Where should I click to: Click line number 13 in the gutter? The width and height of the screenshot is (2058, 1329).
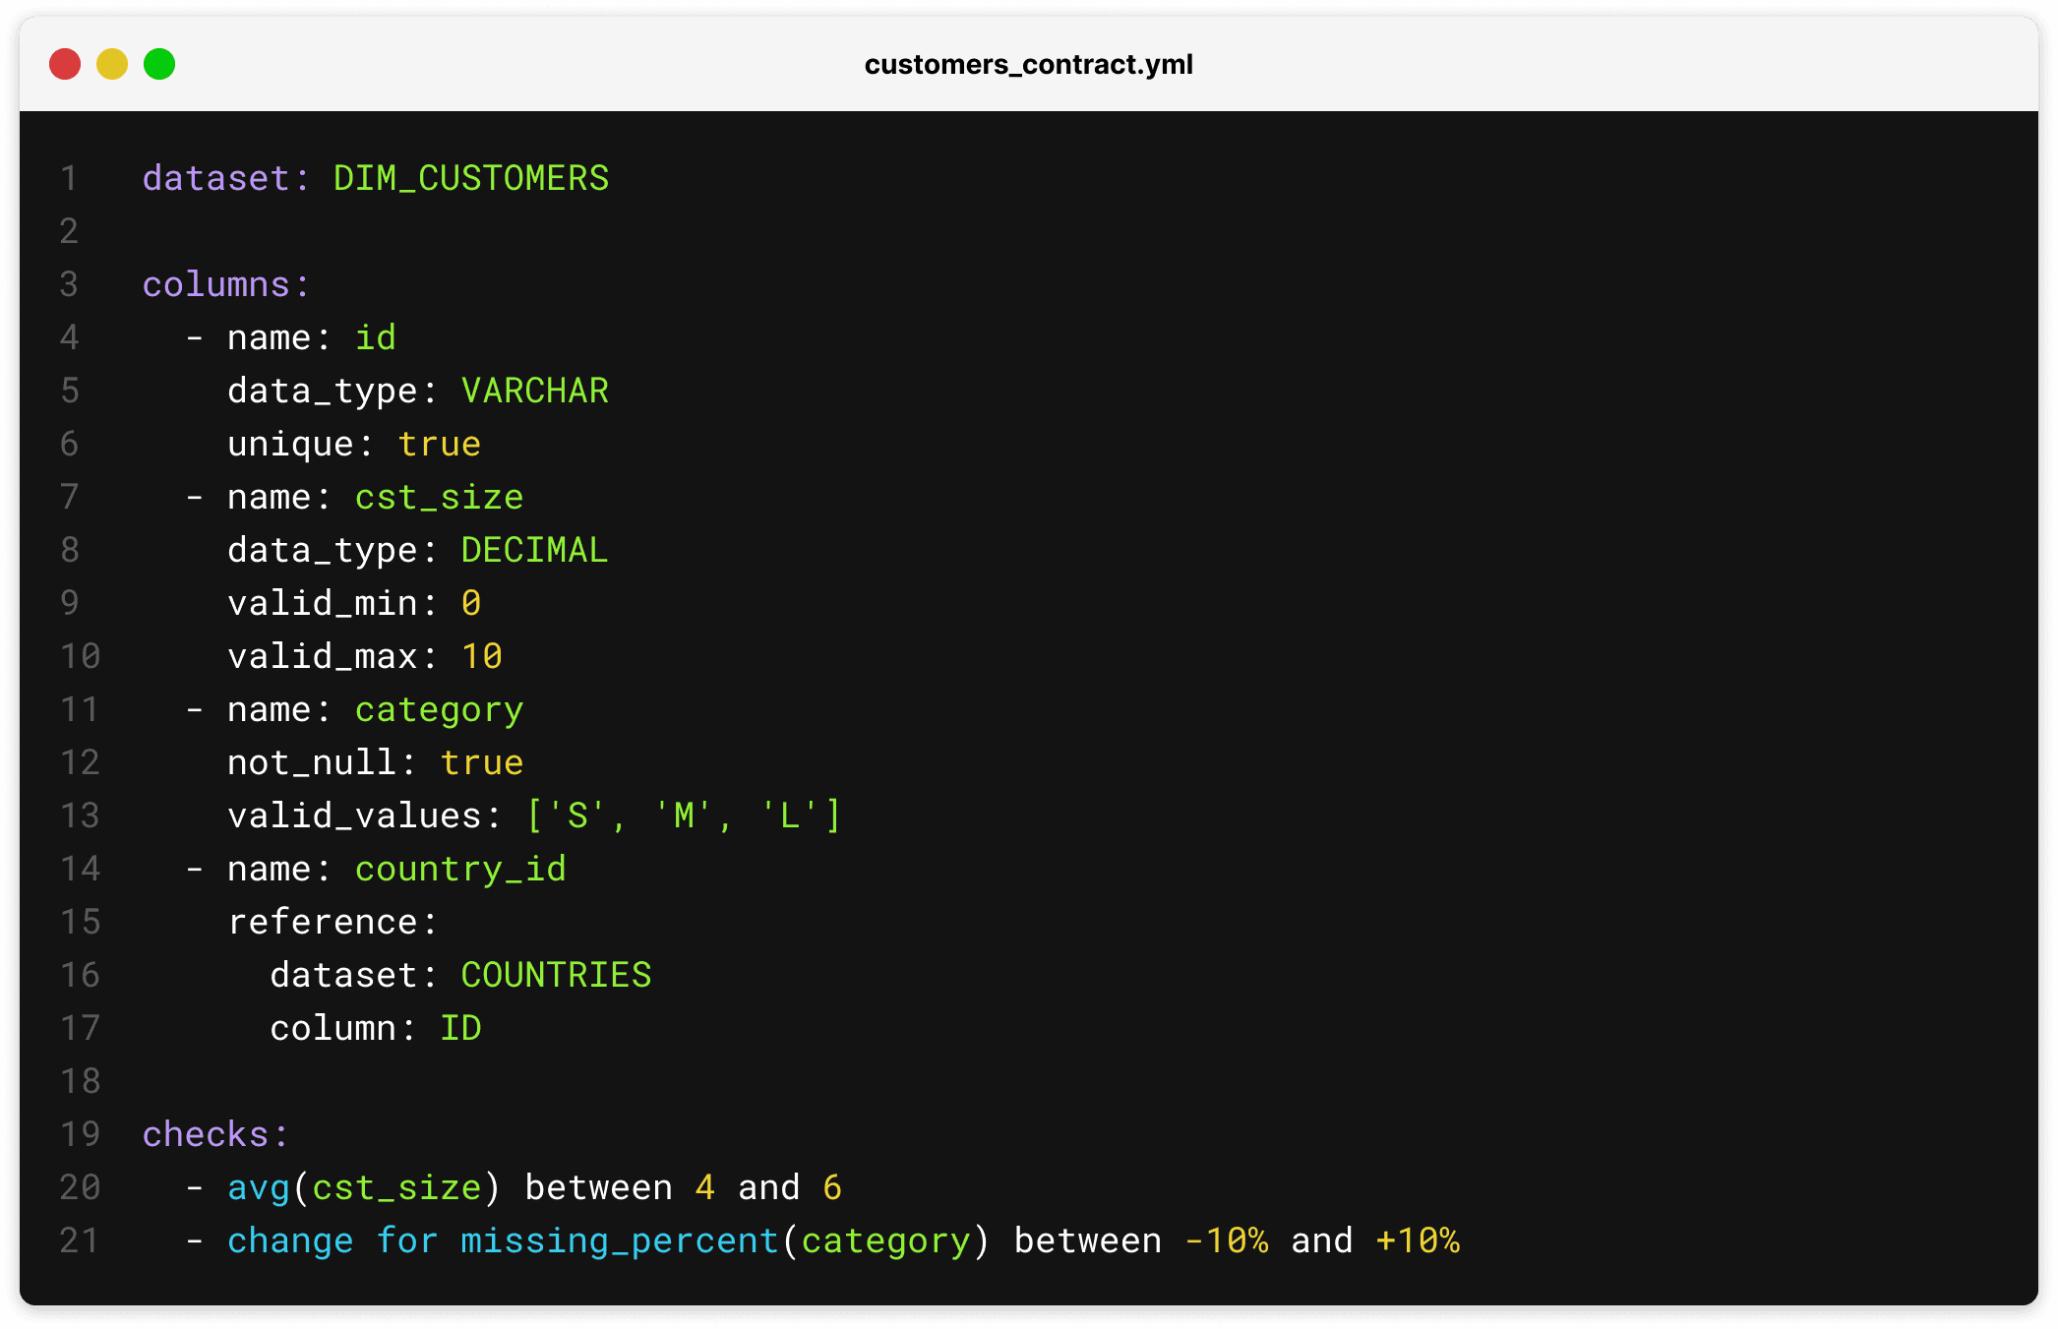pos(80,816)
